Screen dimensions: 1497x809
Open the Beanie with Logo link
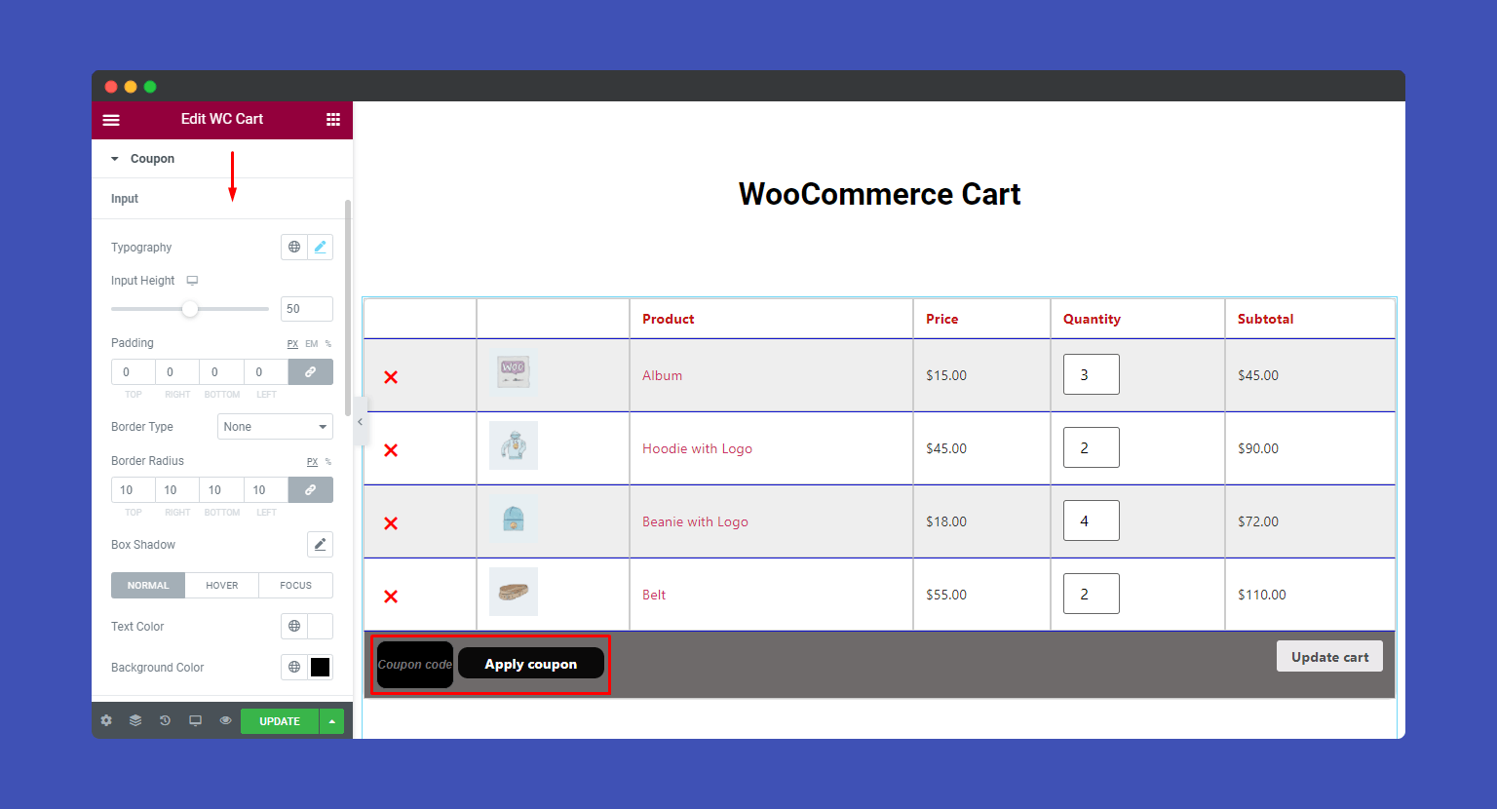(x=695, y=521)
